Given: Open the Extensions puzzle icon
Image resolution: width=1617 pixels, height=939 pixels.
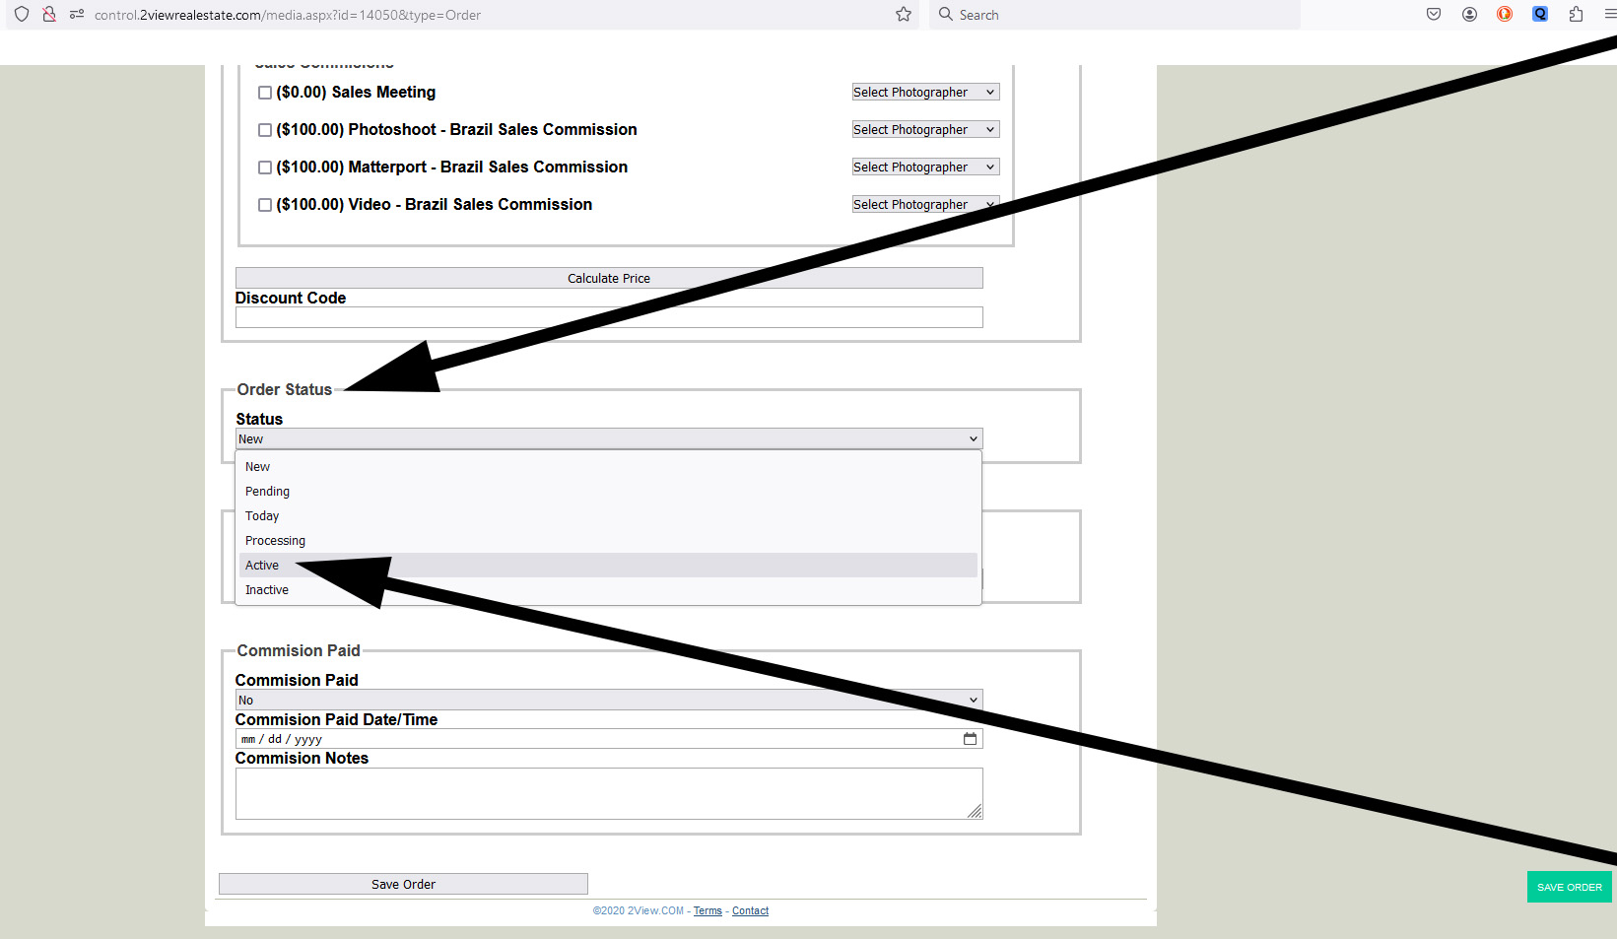Looking at the screenshot, I should [x=1576, y=15].
